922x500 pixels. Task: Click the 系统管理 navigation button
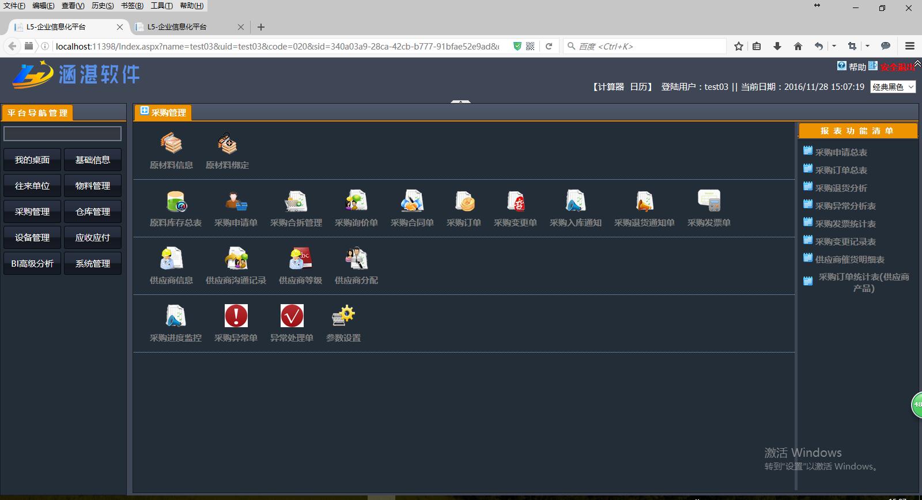pos(93,264)
